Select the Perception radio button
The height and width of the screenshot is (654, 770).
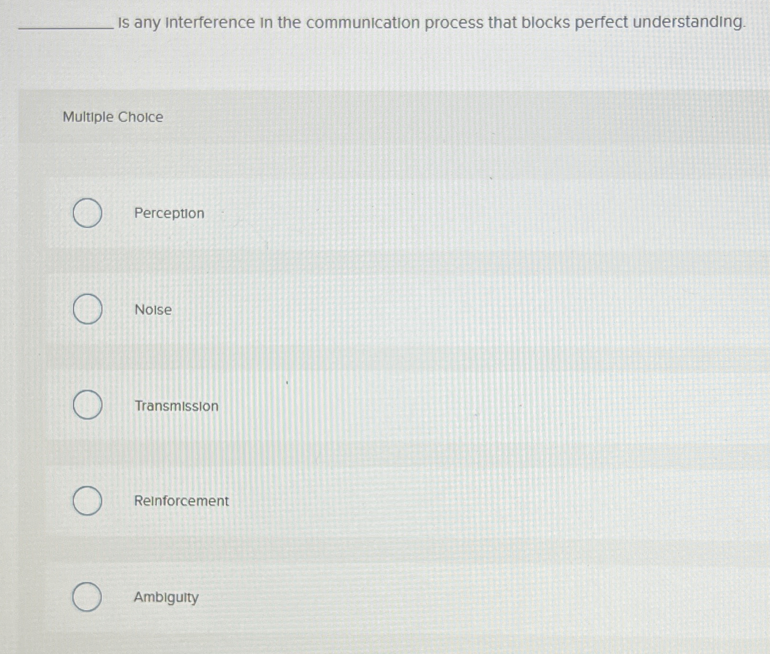(x=88, y=214)
